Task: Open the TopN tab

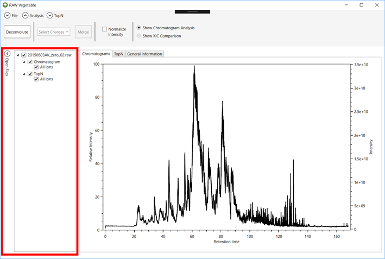Action: click(x=118, y=54)
